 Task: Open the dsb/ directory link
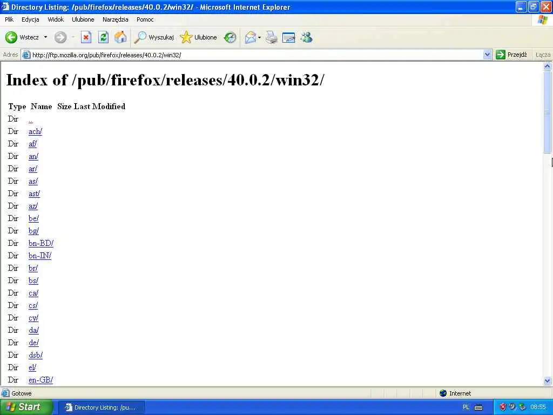coord(36,356)
